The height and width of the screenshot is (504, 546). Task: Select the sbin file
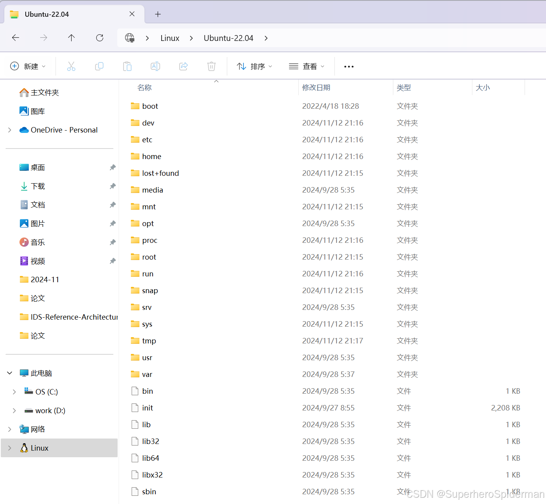(x=149, y=492)
